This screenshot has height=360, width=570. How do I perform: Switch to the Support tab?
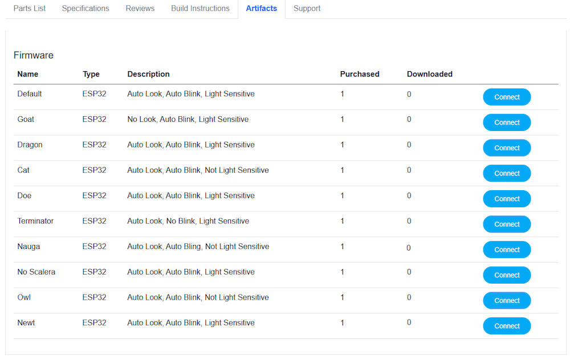tap(307, 9)
